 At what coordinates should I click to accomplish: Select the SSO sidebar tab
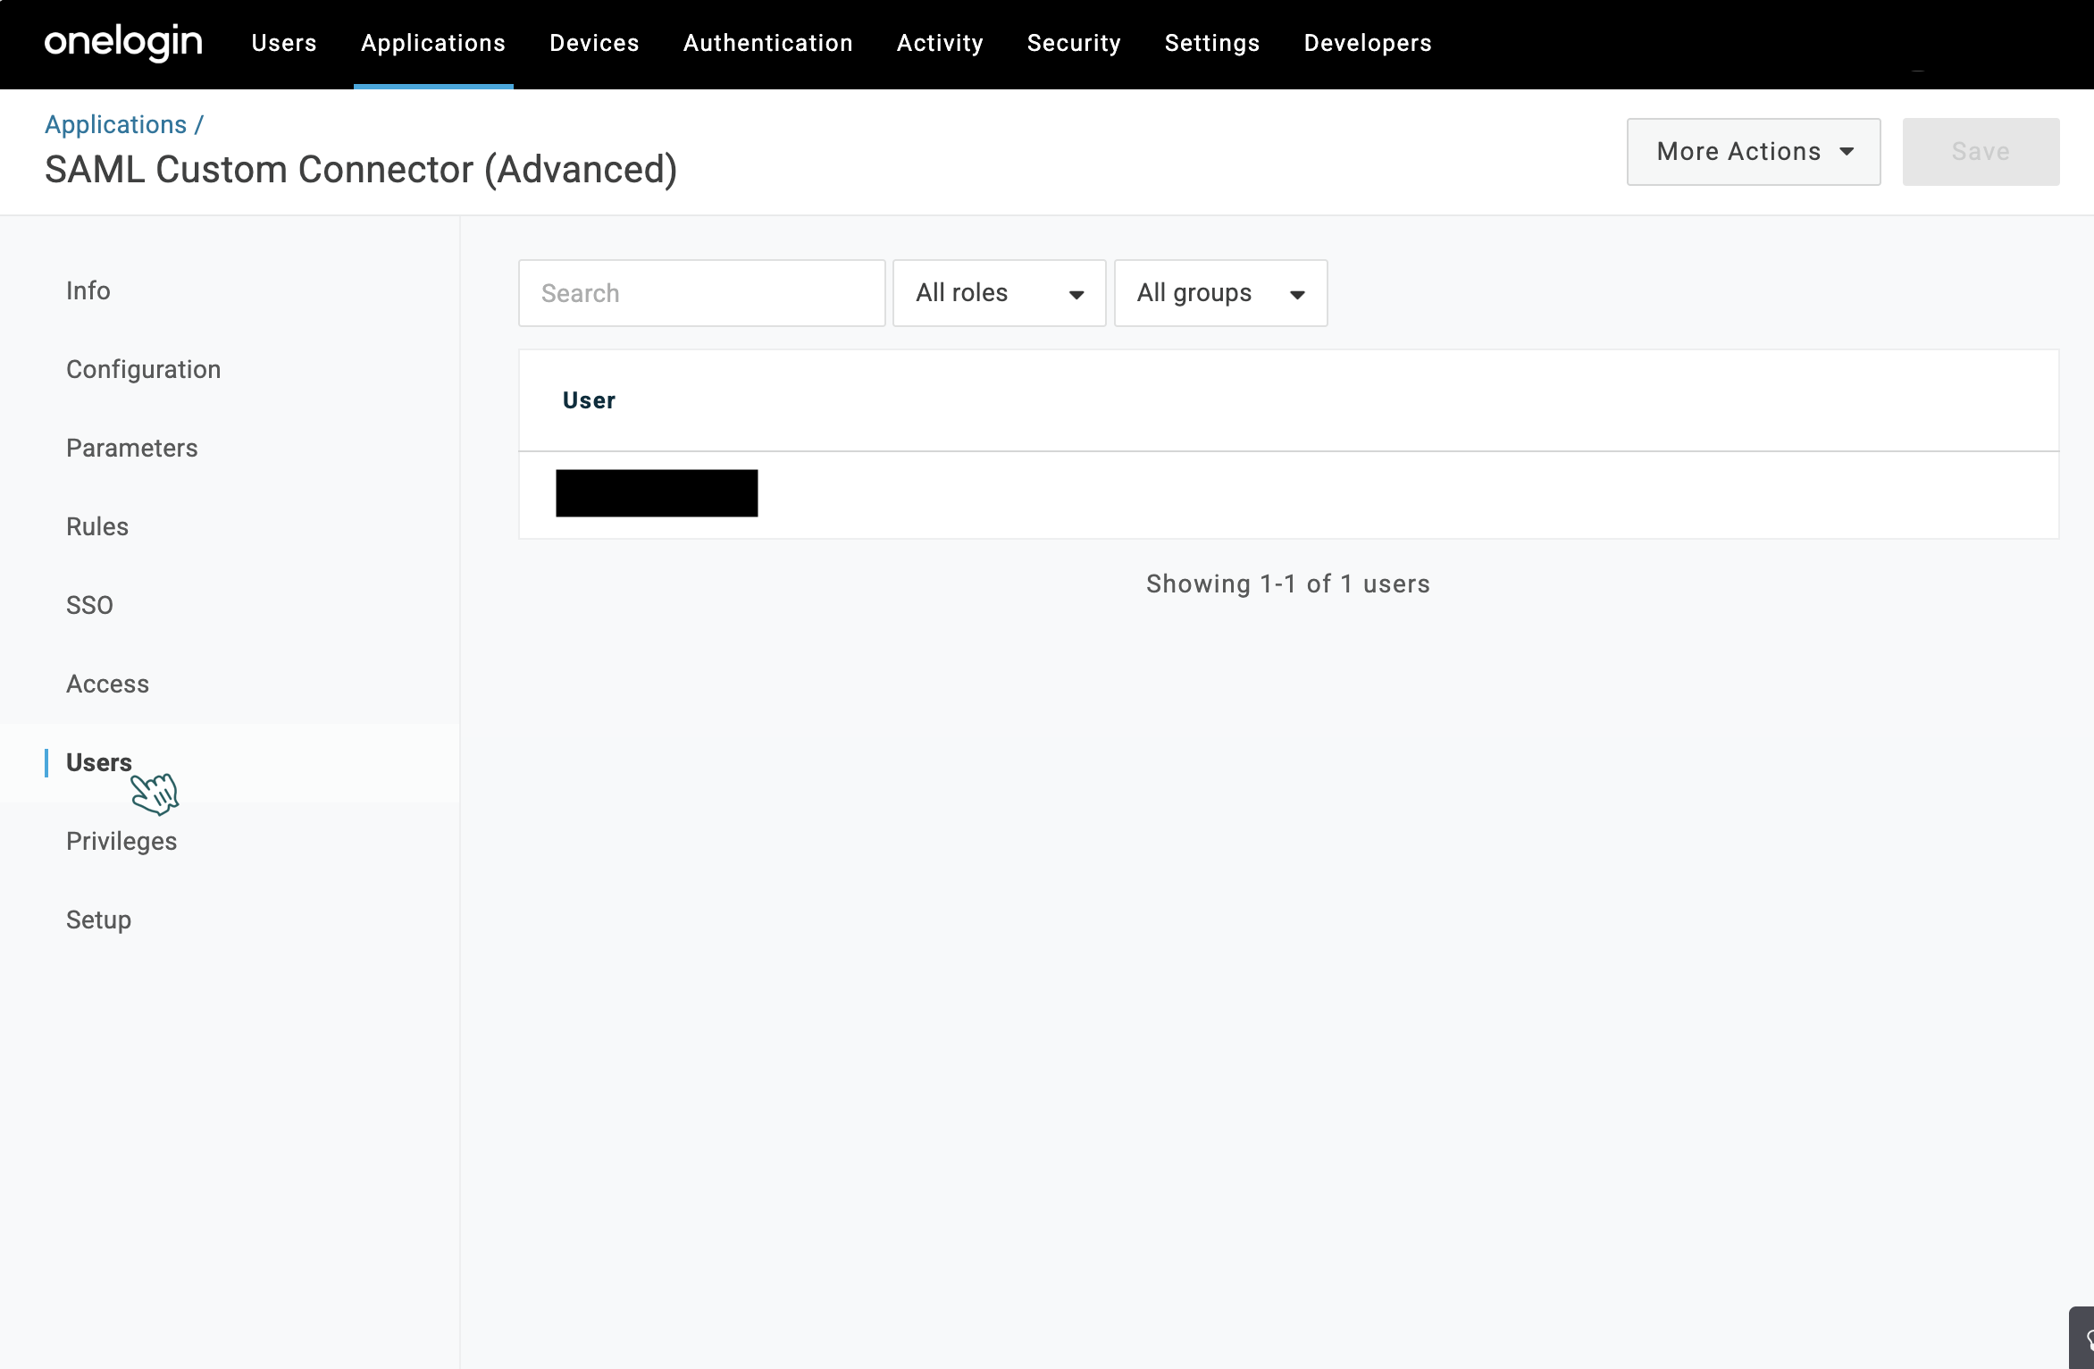pyautogui.click(x=89, y=606)
